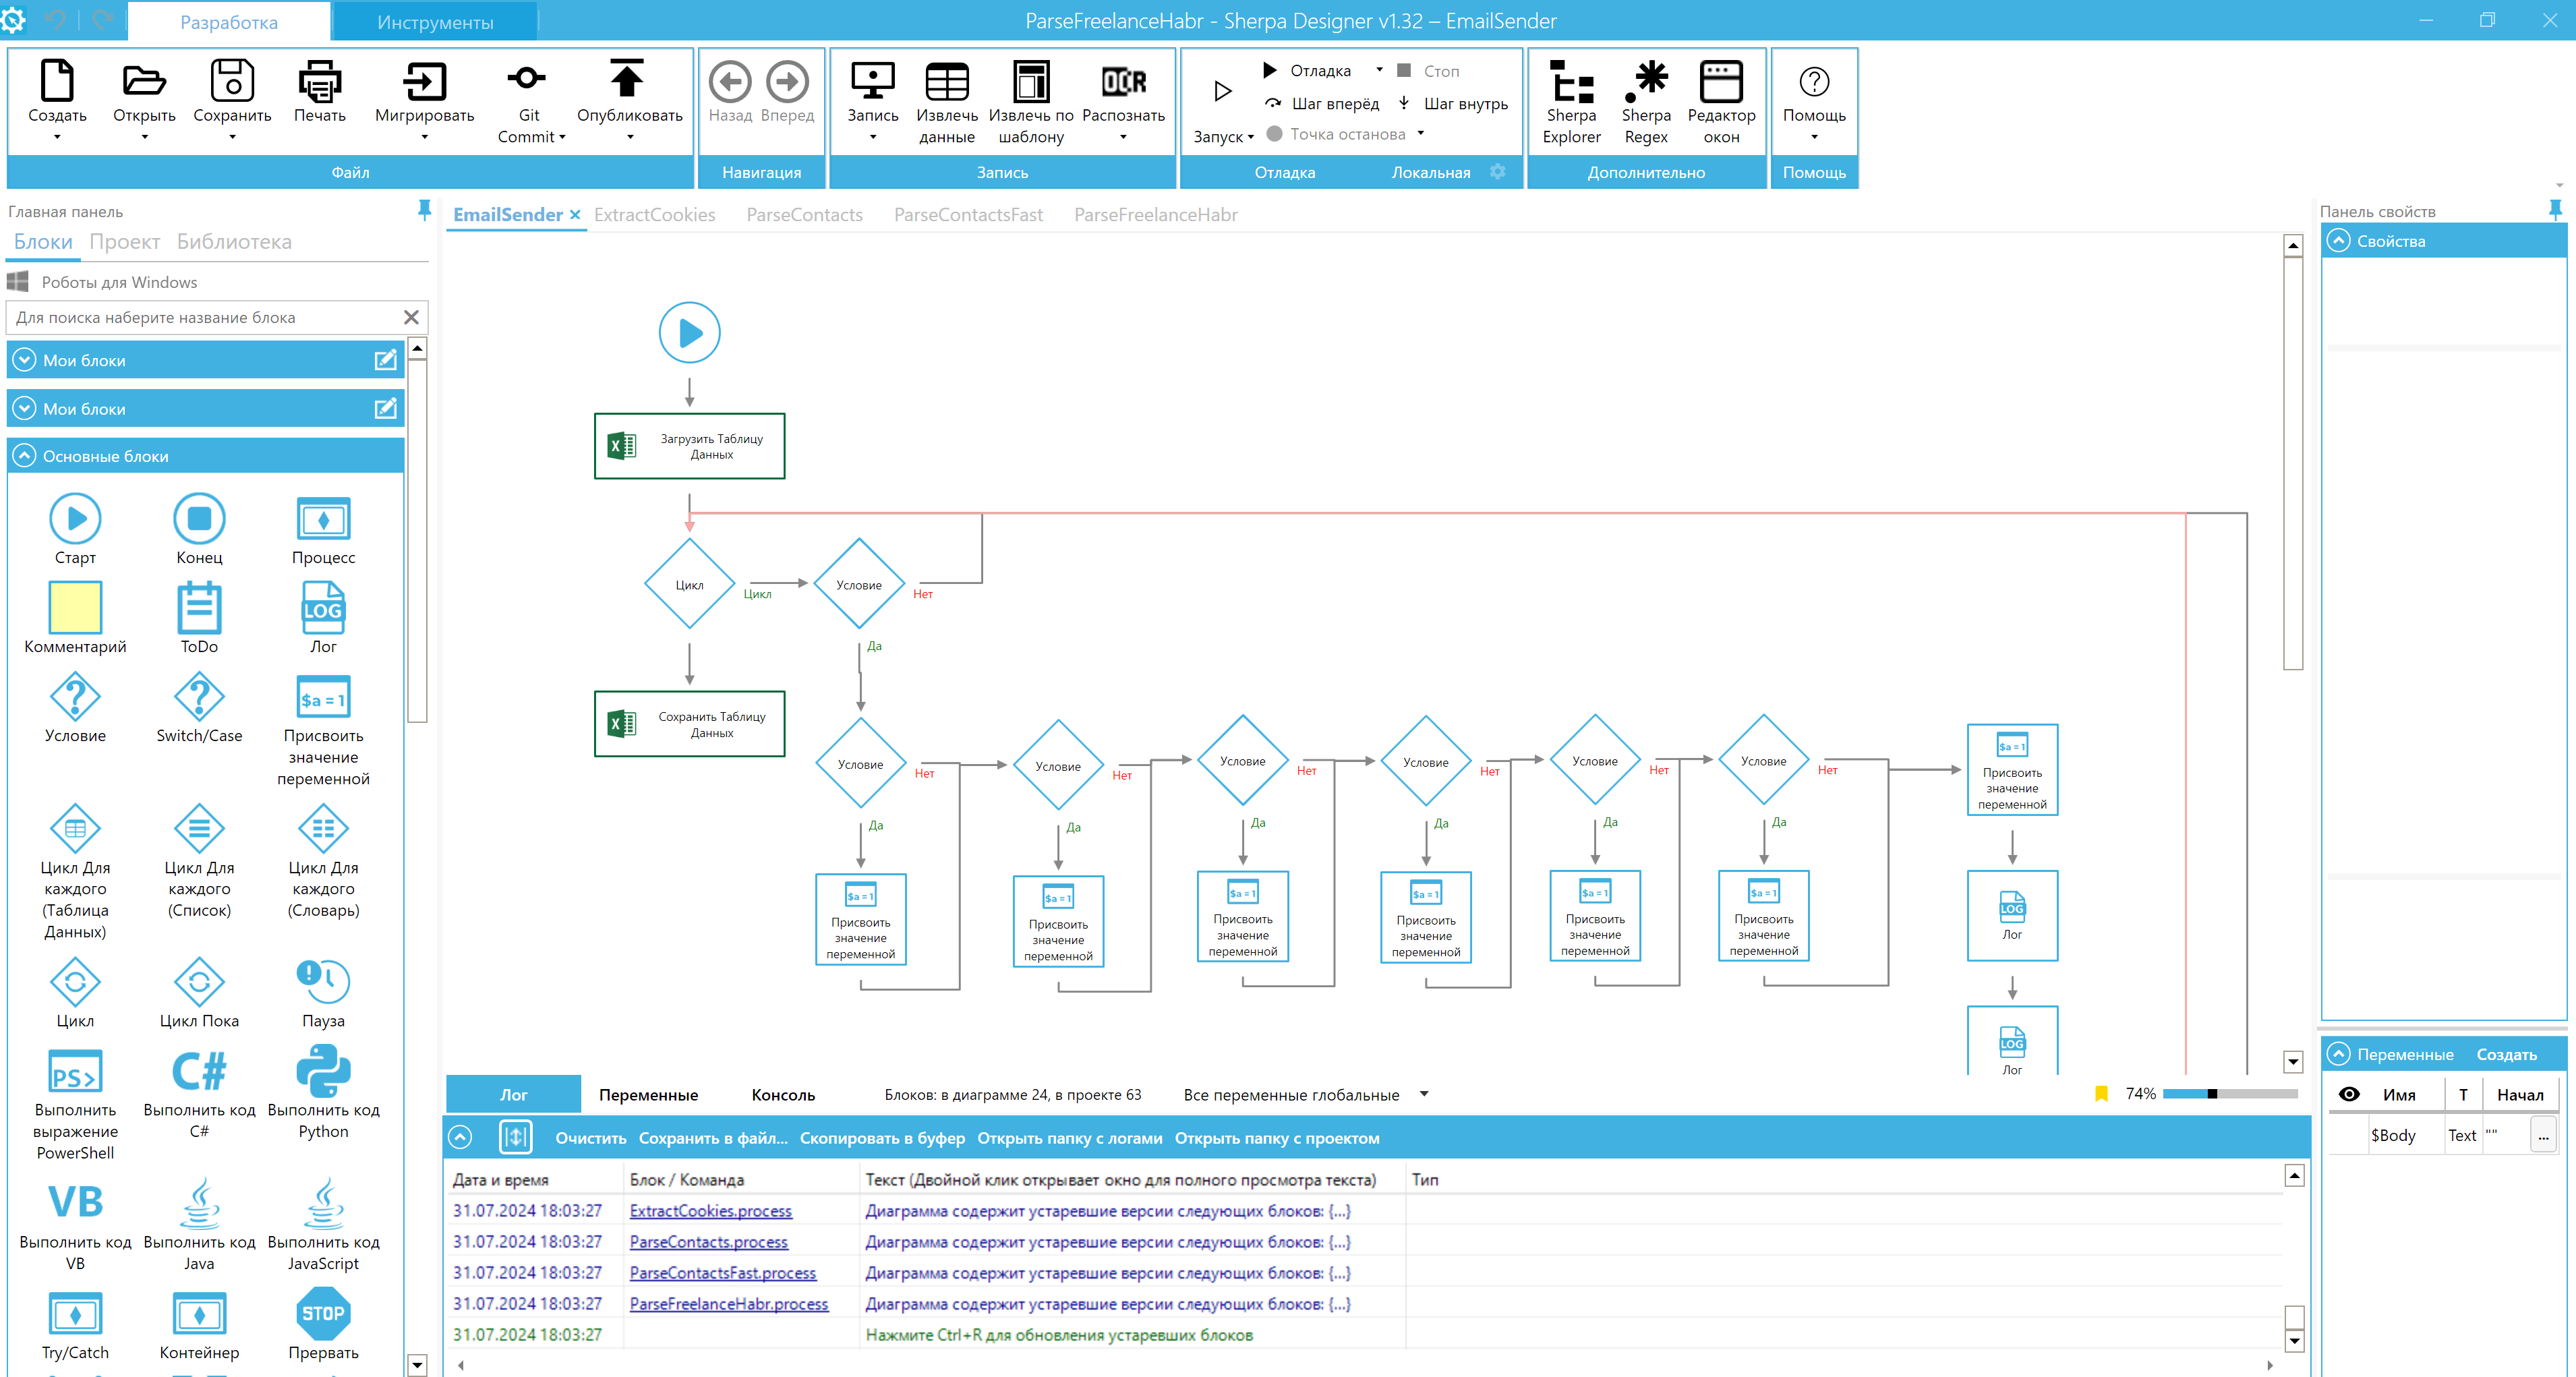The image size is (2576, 1377).
Task: Collapse the Свойства panel
Action: pyautogui.click(x=2338, y=241)
